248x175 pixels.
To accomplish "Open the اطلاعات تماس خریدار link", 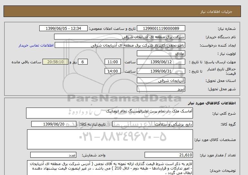I will pyautogui.click(x=36, y=45).
